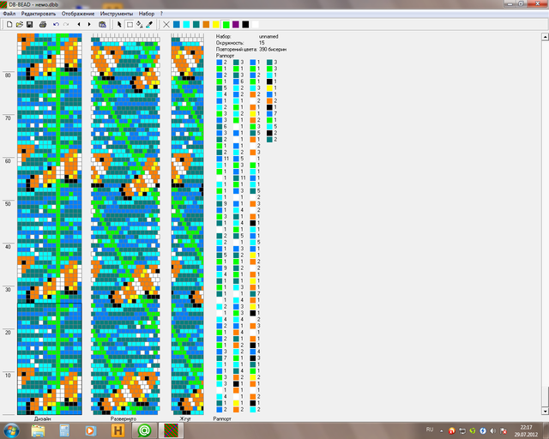549x439 pixels.
Task: Select the X background color in the palette
Action: tap(166, 25)
